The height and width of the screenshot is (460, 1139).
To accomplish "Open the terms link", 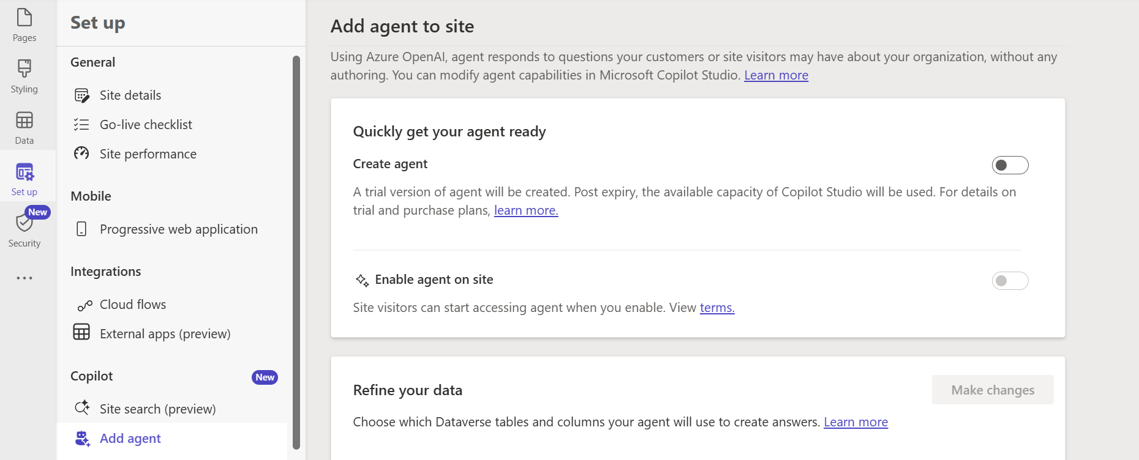I will tap(717, 308).
